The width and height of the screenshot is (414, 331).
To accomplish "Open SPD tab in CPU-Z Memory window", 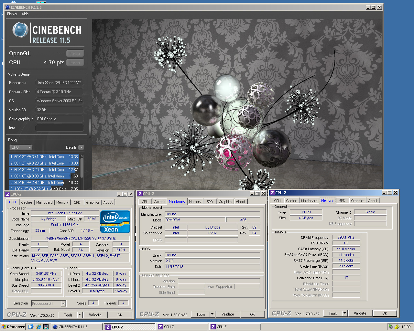I will [x=342, y=201].
